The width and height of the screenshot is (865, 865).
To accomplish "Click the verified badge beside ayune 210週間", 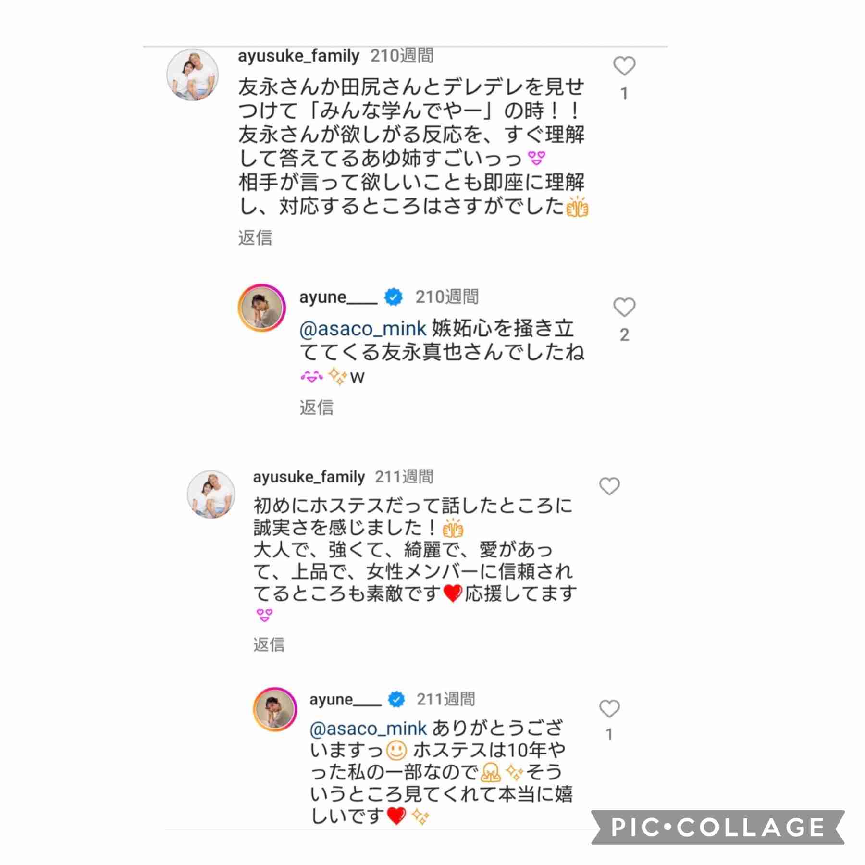I will (394, 297).
